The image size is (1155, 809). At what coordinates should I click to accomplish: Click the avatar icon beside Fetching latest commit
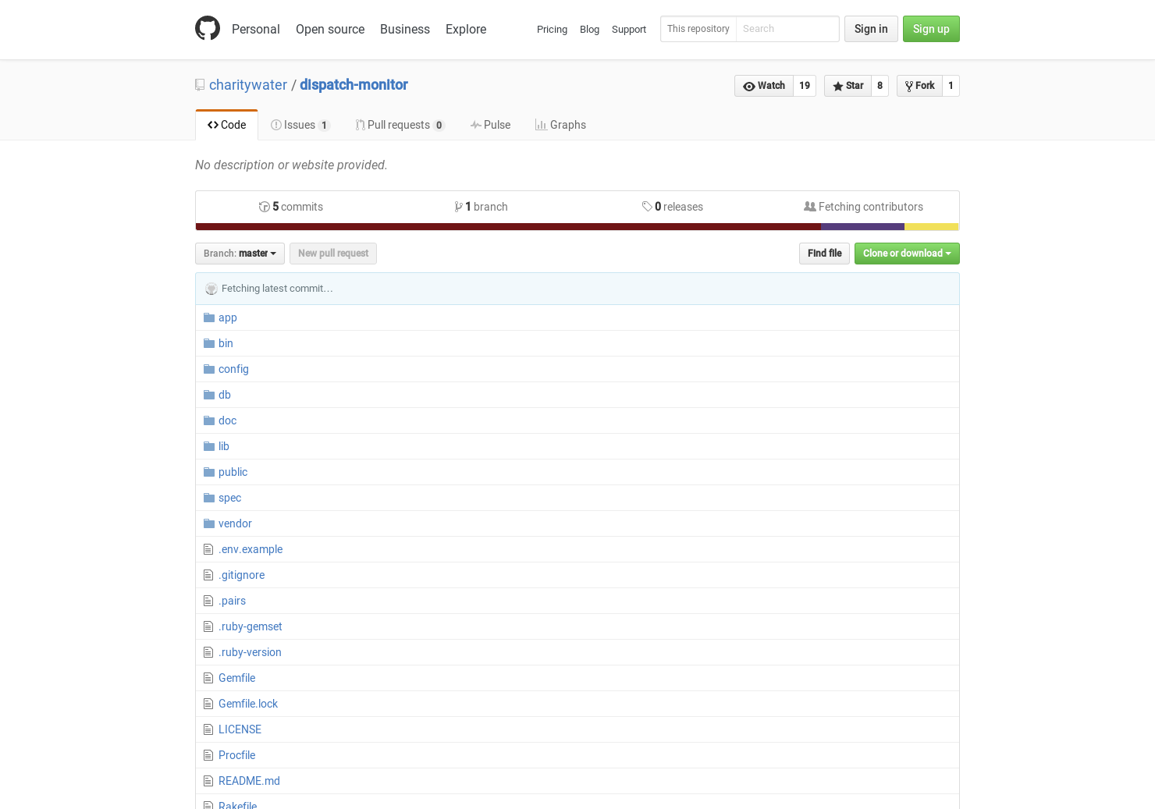coord(211,289)
